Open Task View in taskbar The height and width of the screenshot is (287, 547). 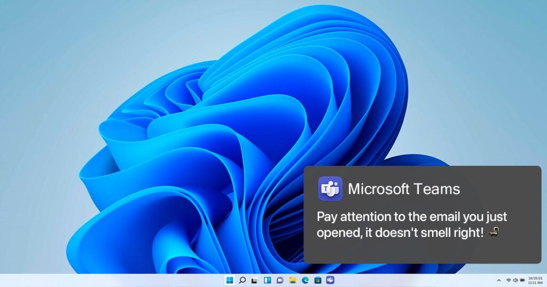[x=255, y=281]
